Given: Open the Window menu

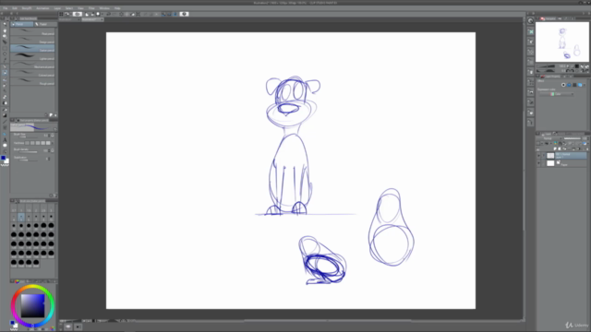Looking at the screenshot, I should click(104, 8).
